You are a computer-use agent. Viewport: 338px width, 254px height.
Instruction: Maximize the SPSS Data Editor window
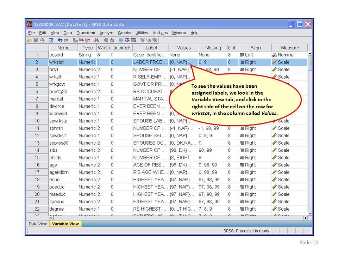click(300, 24)
